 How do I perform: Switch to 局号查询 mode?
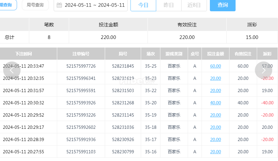(x=35, y=5)
